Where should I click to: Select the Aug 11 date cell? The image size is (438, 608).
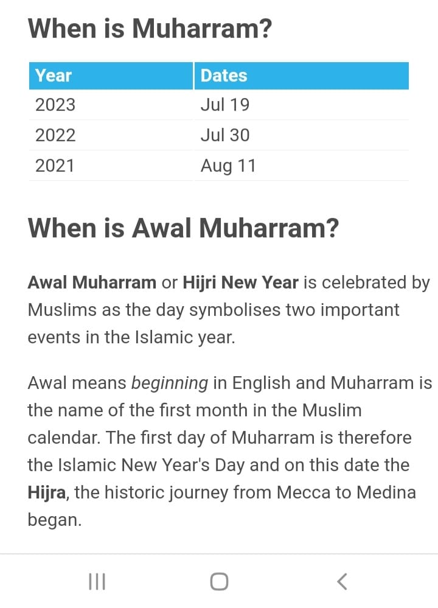pos(302,166)
